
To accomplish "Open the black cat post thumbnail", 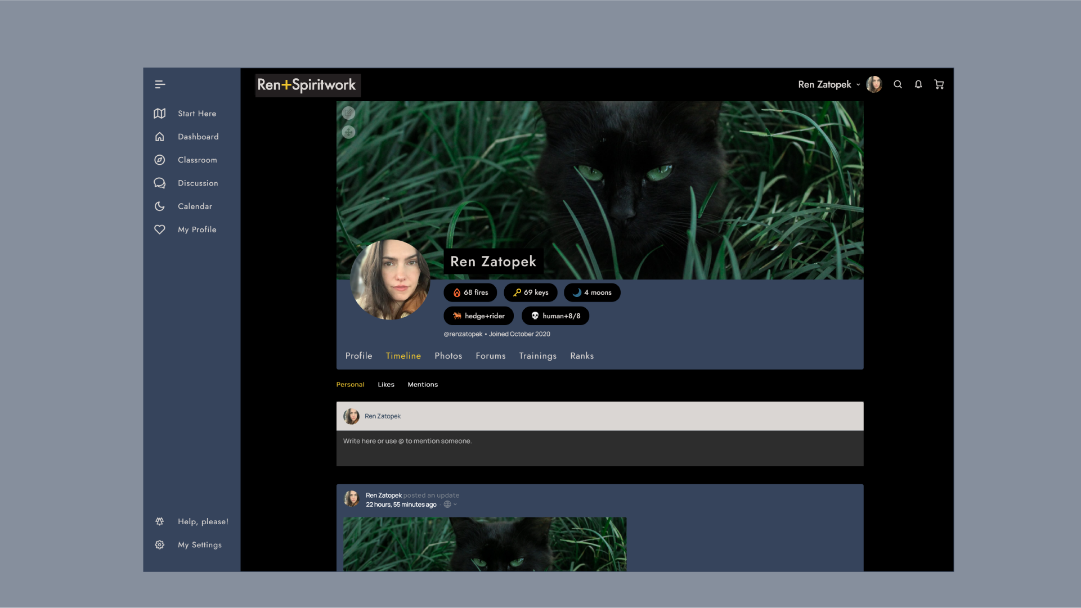I will click(x=485, y=544).
